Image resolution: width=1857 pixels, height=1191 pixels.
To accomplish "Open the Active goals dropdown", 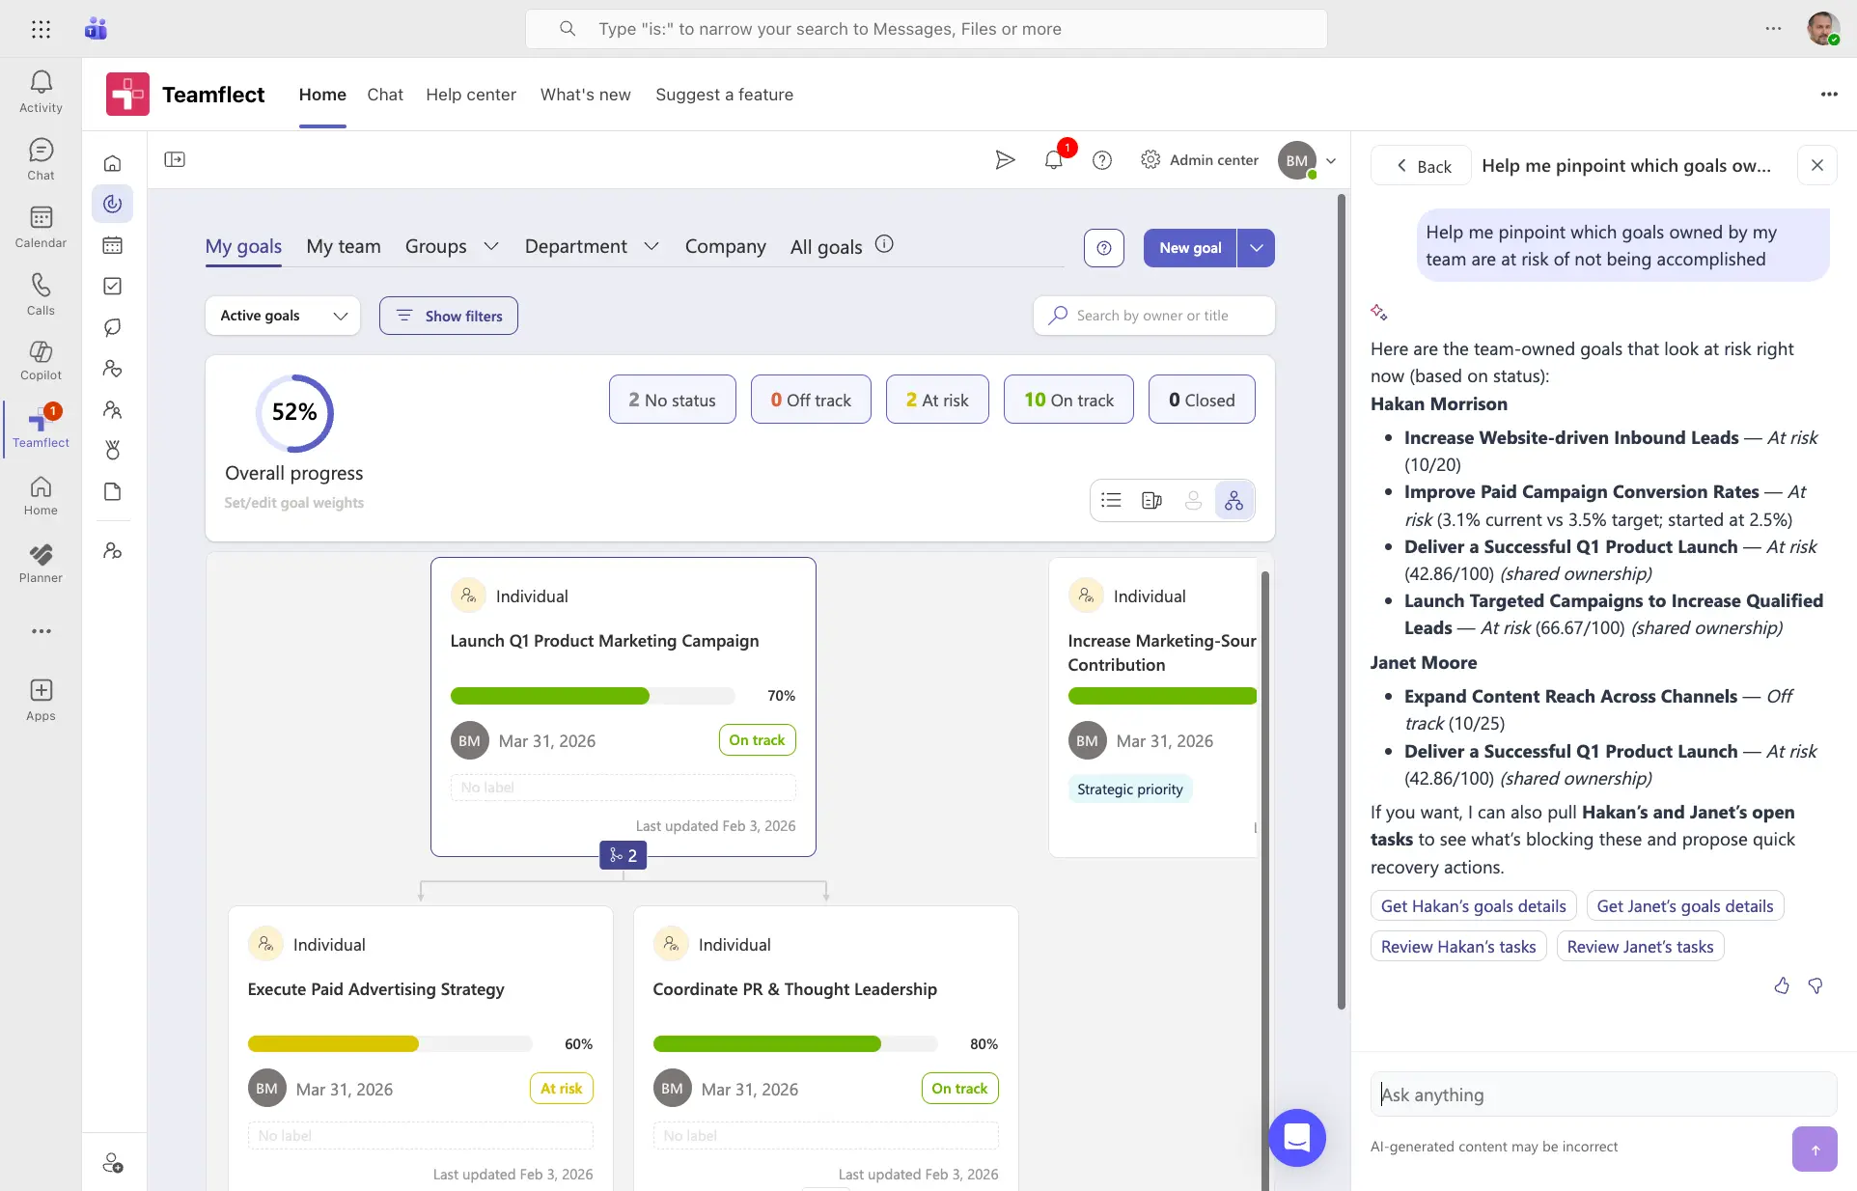I will pyautogui.click(x=283, y=316).
